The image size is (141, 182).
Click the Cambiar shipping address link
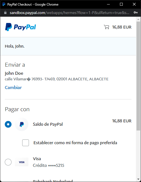(x=13, y=88)
